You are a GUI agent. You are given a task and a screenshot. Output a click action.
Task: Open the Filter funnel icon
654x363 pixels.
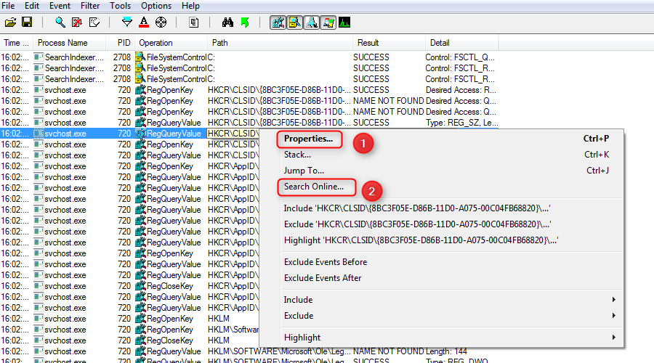[x=126, y=23]
